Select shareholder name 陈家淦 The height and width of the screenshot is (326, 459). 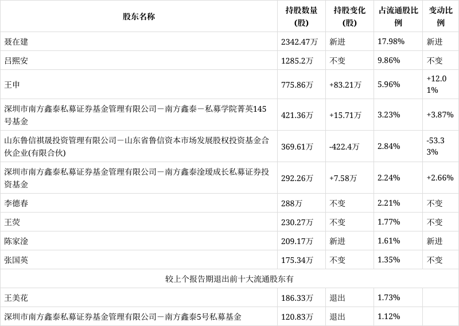(x=16, y=241)
